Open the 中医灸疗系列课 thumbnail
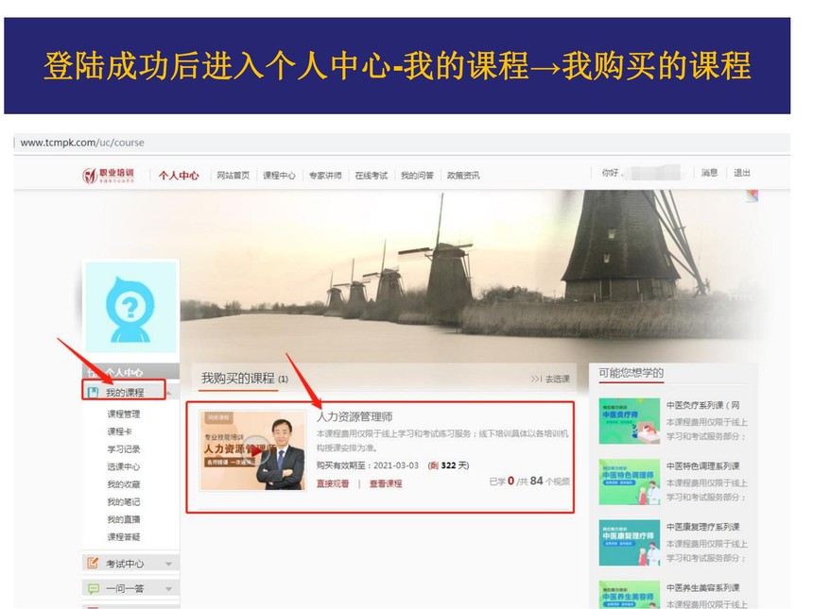 [630, 421]
